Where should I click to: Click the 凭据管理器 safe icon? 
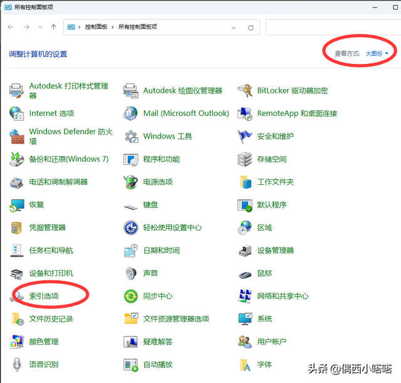point(17,228)
